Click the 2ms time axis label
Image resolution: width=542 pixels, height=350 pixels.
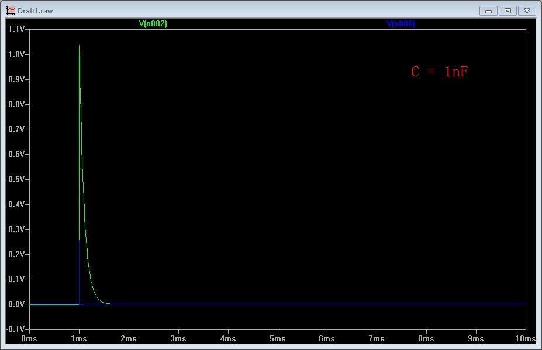tap(129, 338)
